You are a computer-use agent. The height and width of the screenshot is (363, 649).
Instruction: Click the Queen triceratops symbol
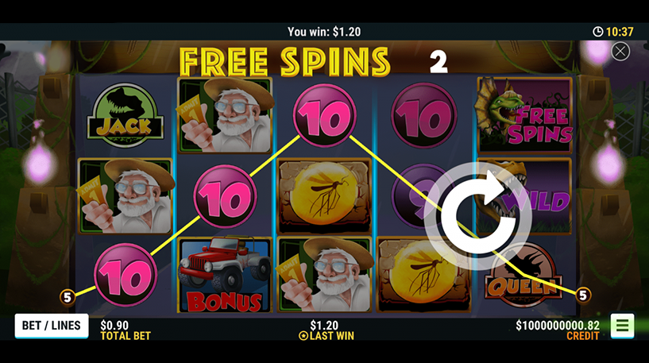[522, 276]
